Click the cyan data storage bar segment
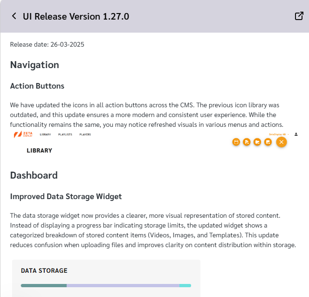 point(185,285)
